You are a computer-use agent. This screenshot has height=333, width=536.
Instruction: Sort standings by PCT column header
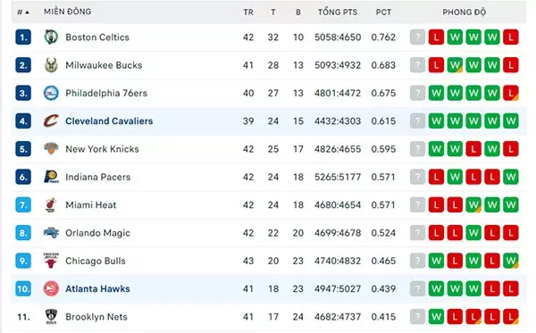(383, 12)
